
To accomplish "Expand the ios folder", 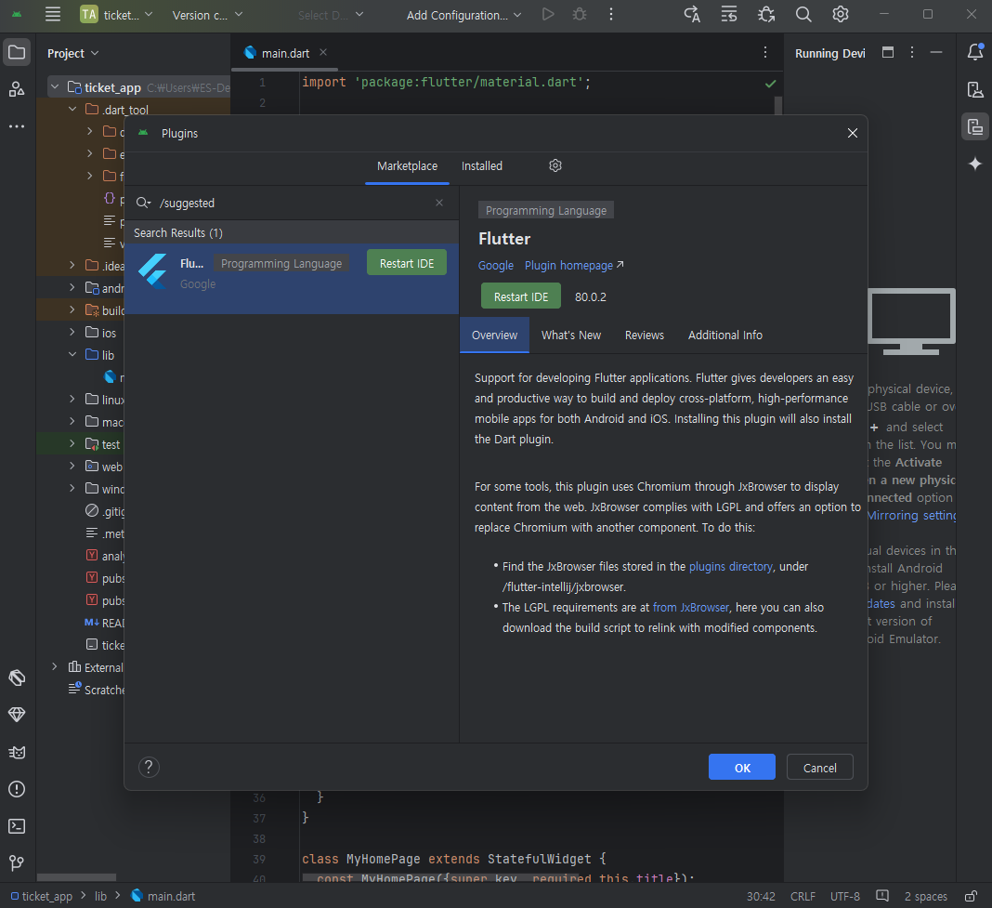I will (72, 333).
